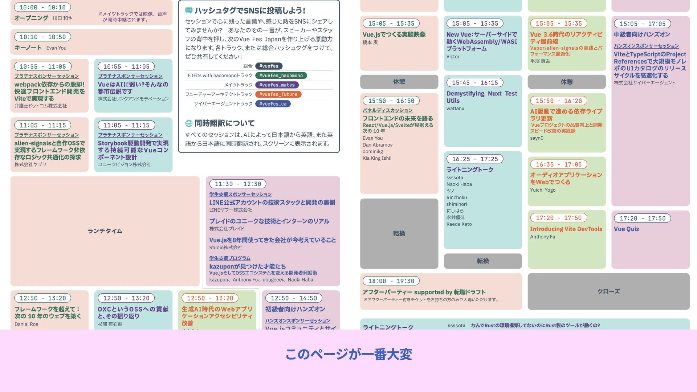Image resolution: width=697 pixels, height=392 pixels.
Task: Click the Demystifying Nuxt Test Utils title
Action: point(481,97)
